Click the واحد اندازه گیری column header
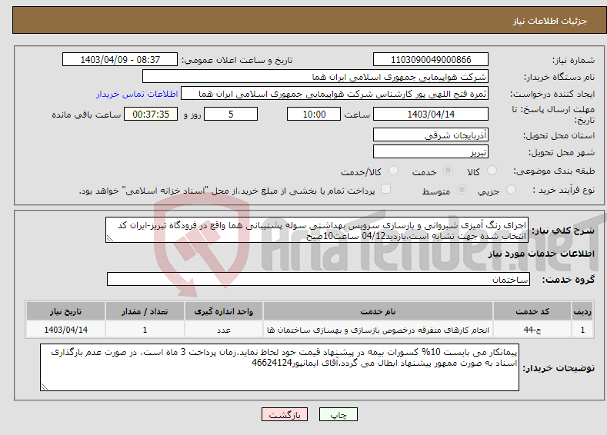Viewport: 607px width, 435px height. tap(223, 311)
